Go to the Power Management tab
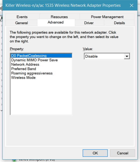140x162 pixels. click(107, 17)
